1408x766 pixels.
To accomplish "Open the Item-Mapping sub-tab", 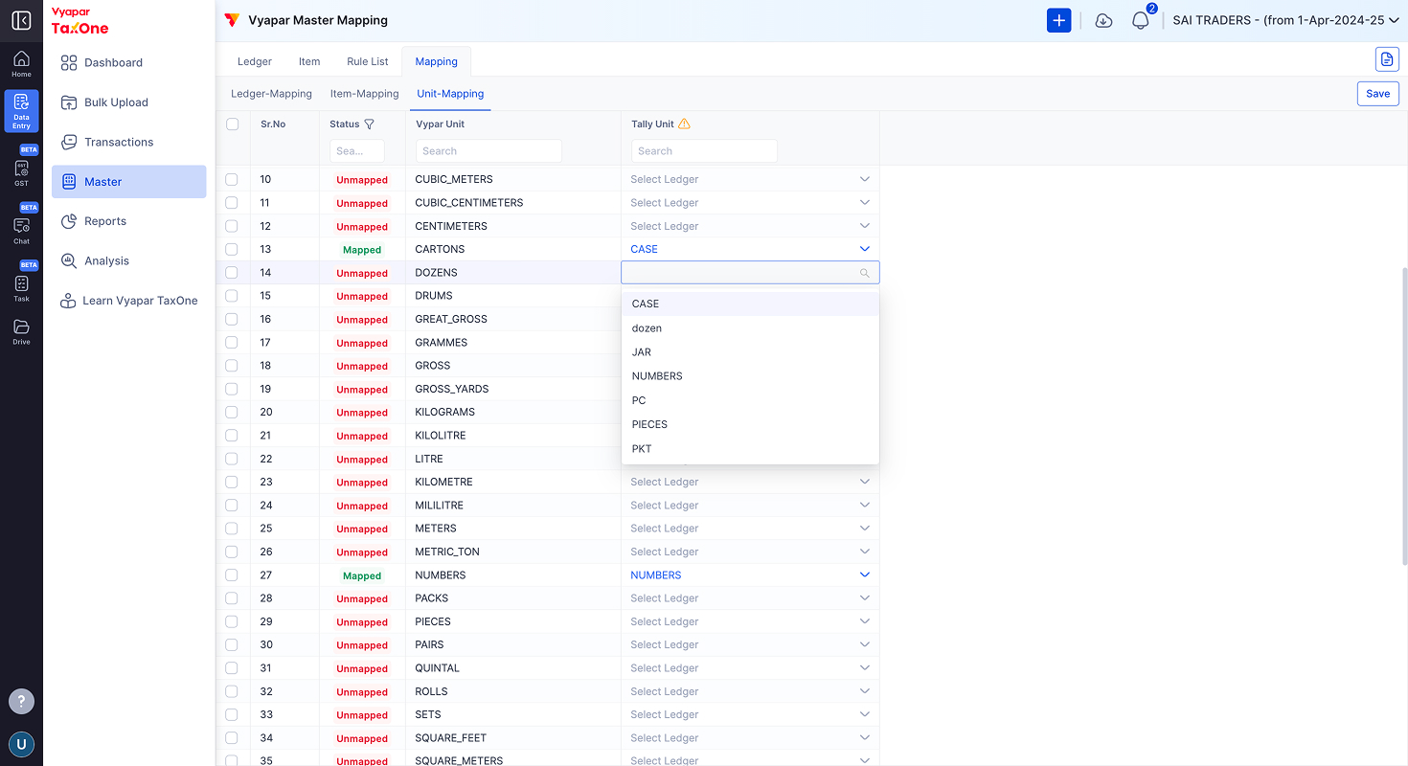I will coord(364,94).
